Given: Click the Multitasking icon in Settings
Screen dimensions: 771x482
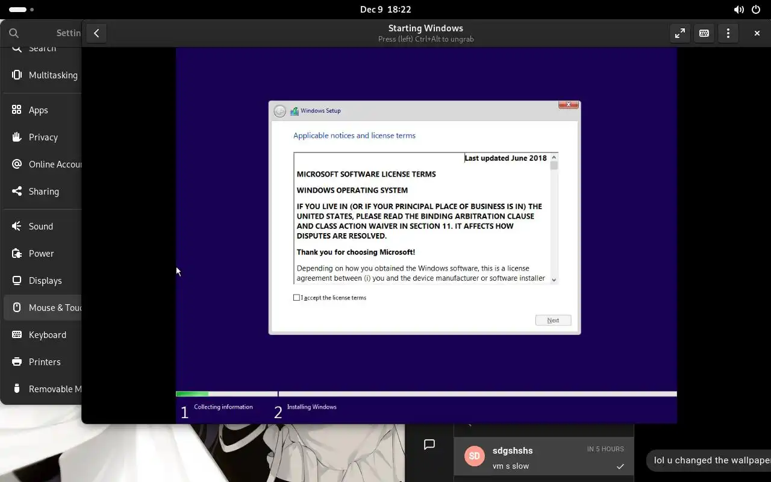Looking at the screenshot, I should click(x=17, y=75).
